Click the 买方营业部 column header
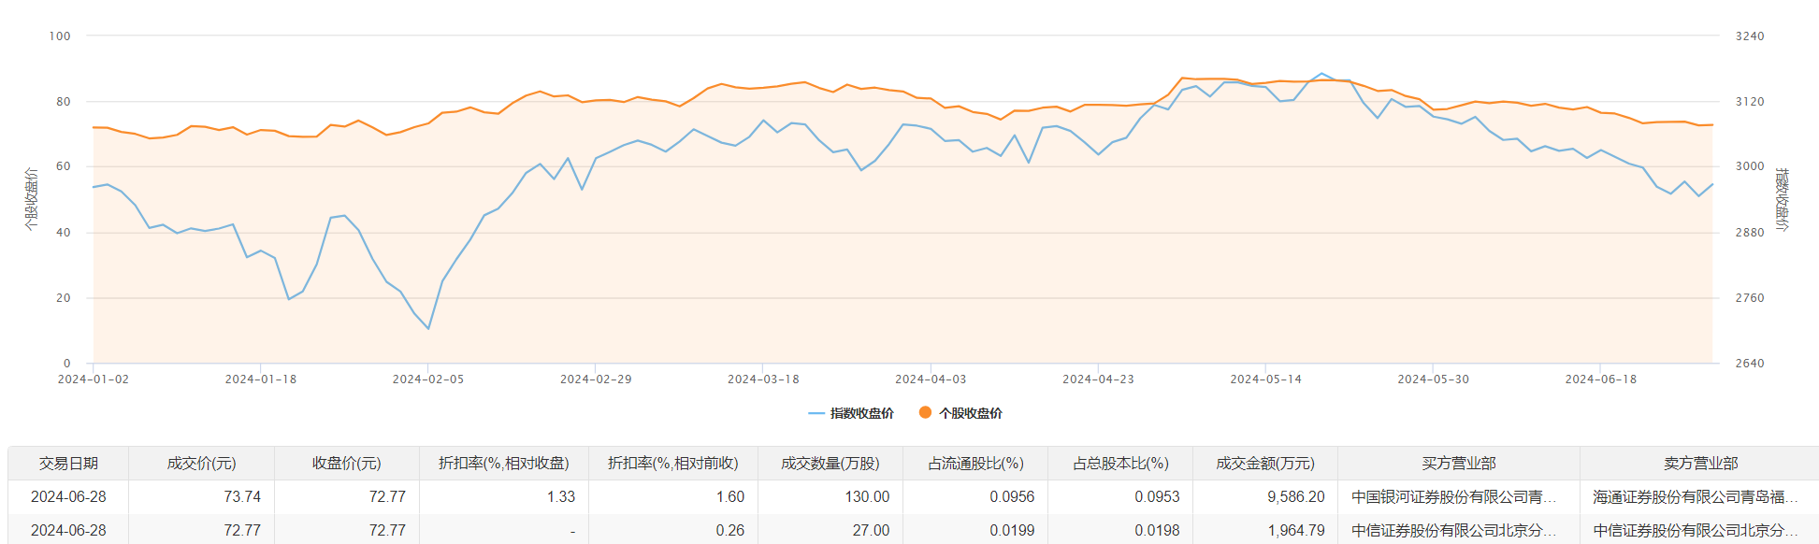The image size is (1819, 544). pos(1458,464)
